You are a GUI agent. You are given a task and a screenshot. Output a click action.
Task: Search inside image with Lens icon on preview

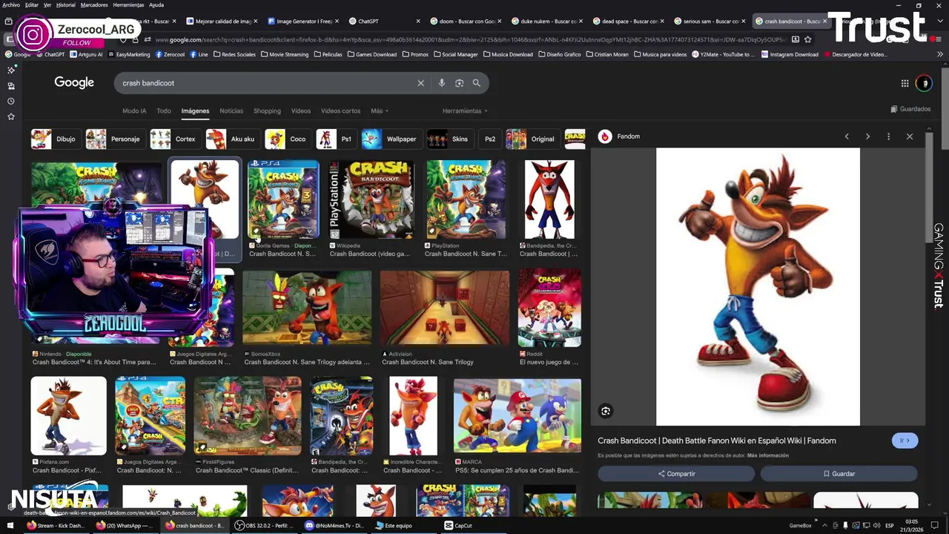(606, 411)
